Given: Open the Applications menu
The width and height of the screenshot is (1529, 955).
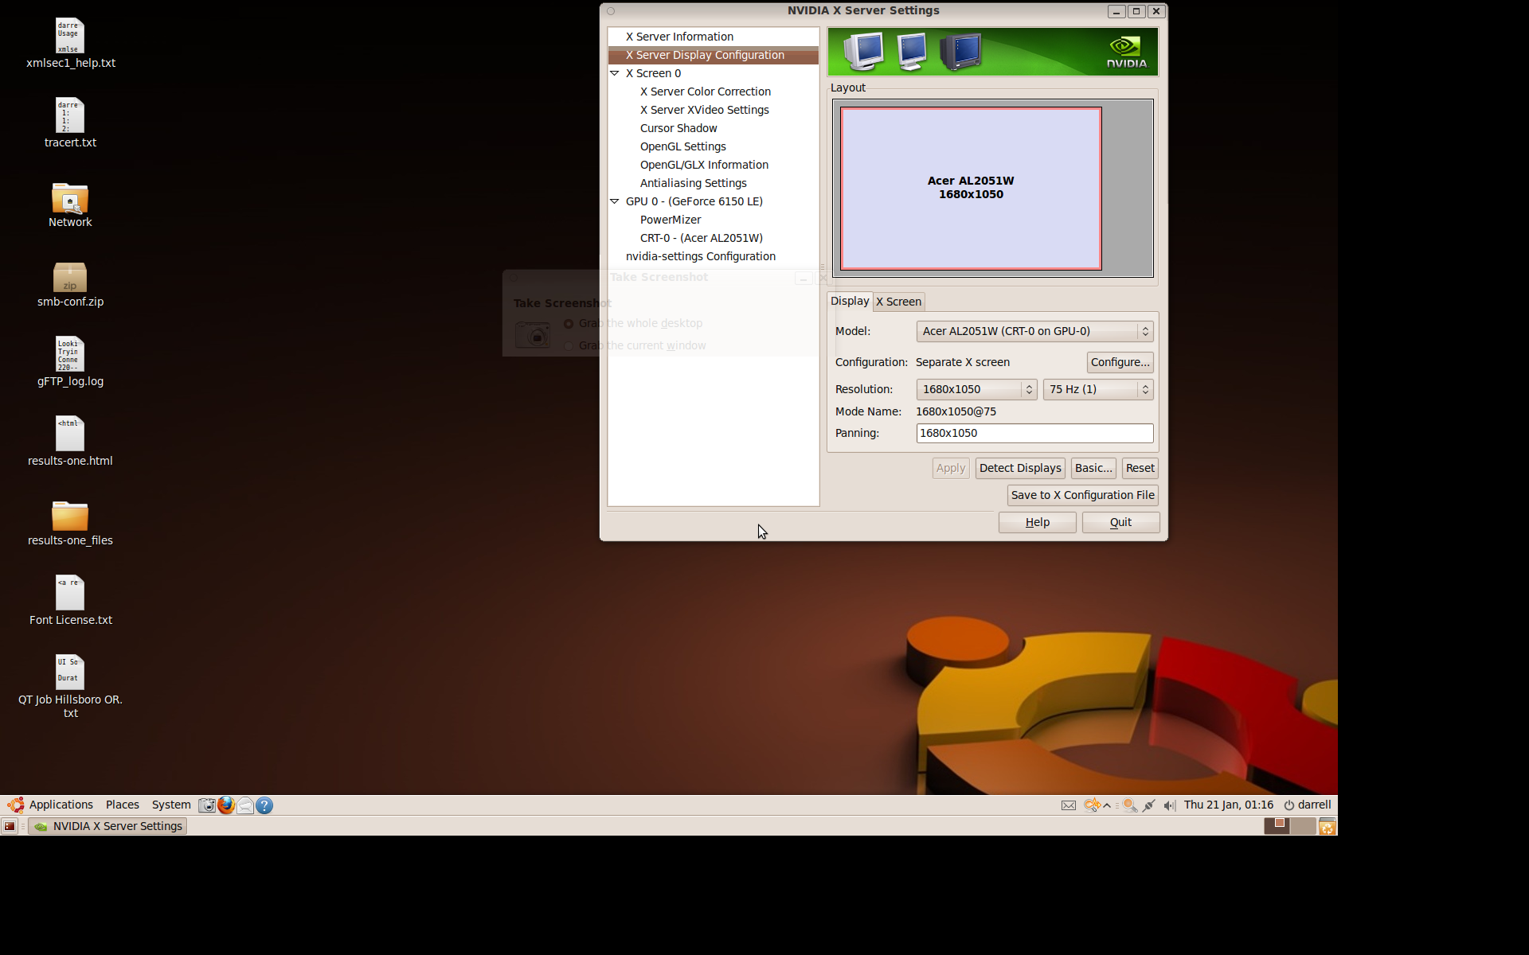Looking at the screenshot, I should click(61, 805).
